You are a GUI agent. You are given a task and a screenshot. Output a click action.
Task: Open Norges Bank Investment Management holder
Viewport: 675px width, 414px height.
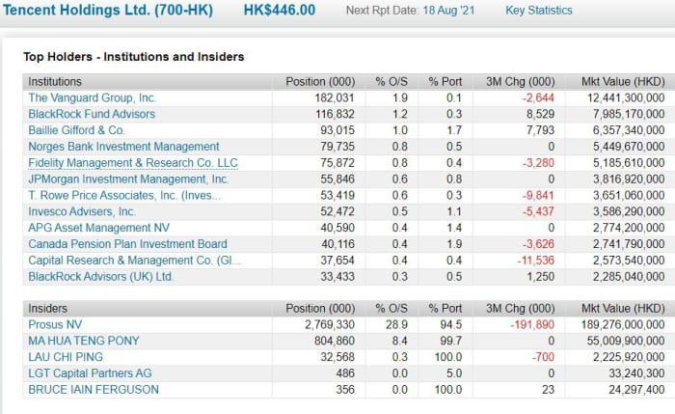point(123,147)
